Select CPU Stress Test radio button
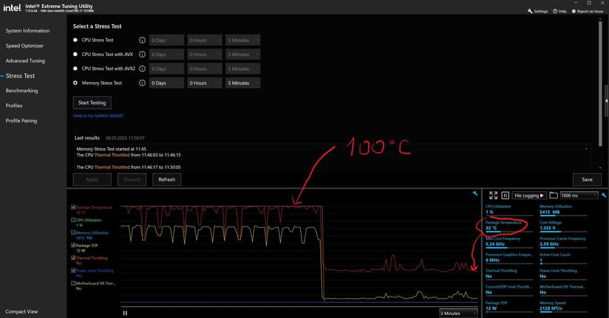This screenshot has width=609, height=318. (x=75, y=40)
